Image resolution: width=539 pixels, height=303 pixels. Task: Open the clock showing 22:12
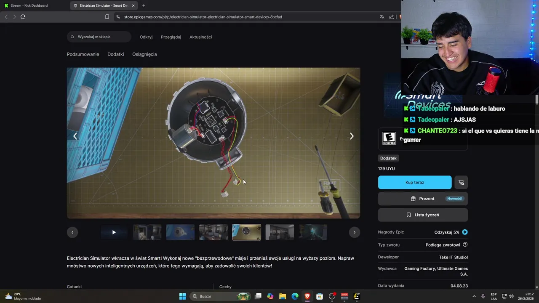pos(526,296)
